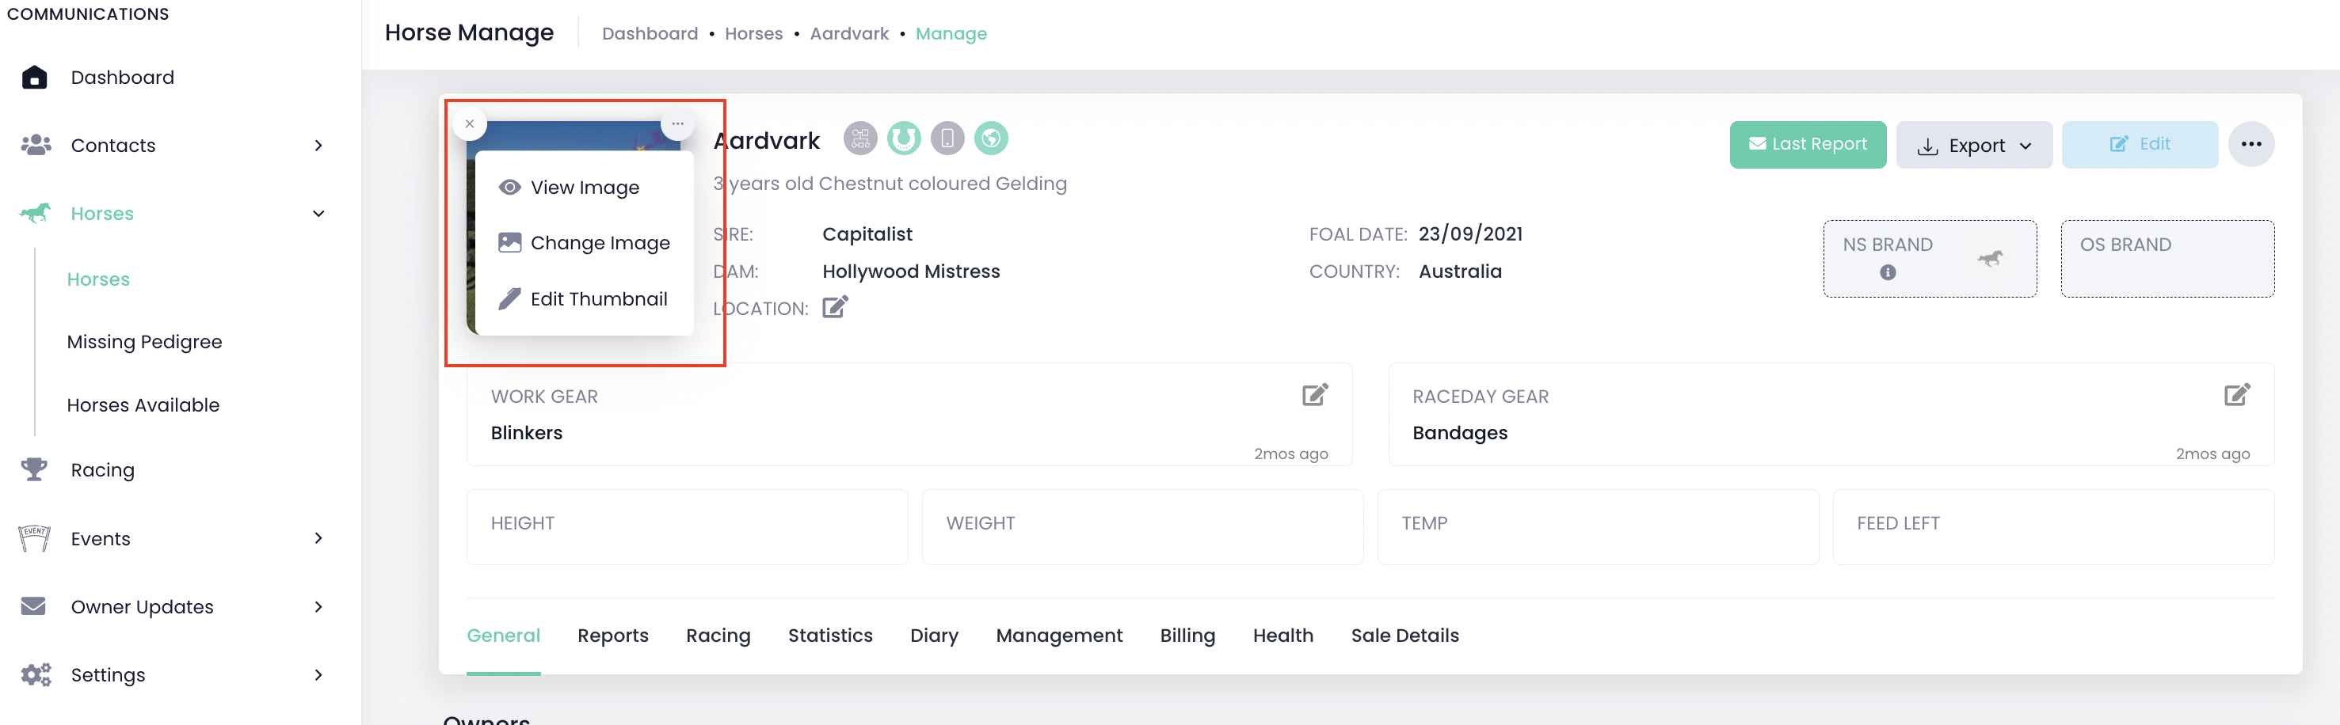Screen dimensions: 2340x725
Task: Click the mobile phone icon beside Aardvark
Action: coord(947,139)
